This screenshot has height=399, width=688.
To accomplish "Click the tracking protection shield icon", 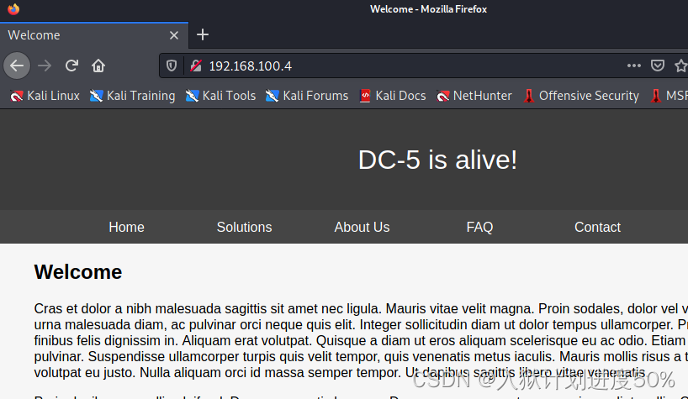I will [x=172, y=66].
